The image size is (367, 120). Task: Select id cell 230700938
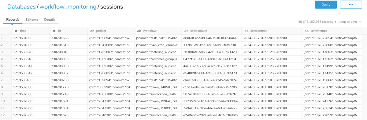click(x=69, y=66)
